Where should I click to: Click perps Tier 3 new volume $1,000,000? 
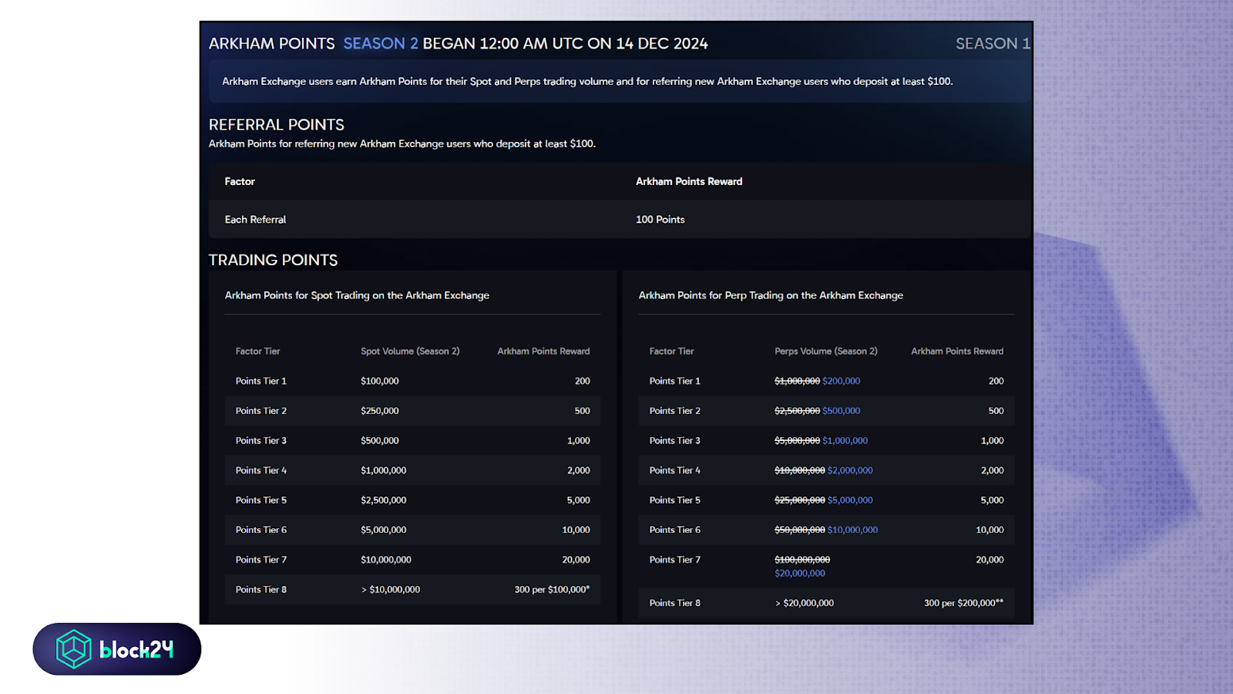[845, 441]
